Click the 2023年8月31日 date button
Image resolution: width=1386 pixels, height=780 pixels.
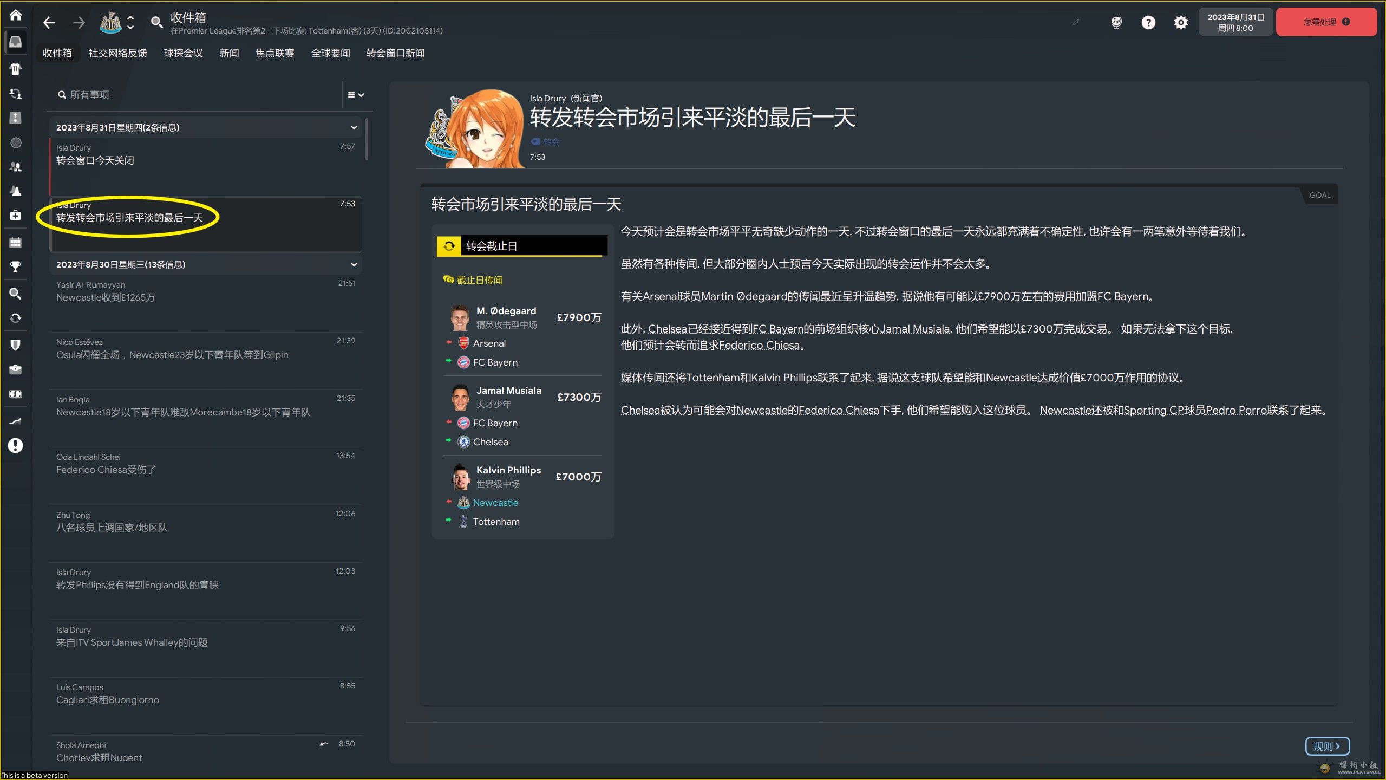click(x=1235, y=22)
